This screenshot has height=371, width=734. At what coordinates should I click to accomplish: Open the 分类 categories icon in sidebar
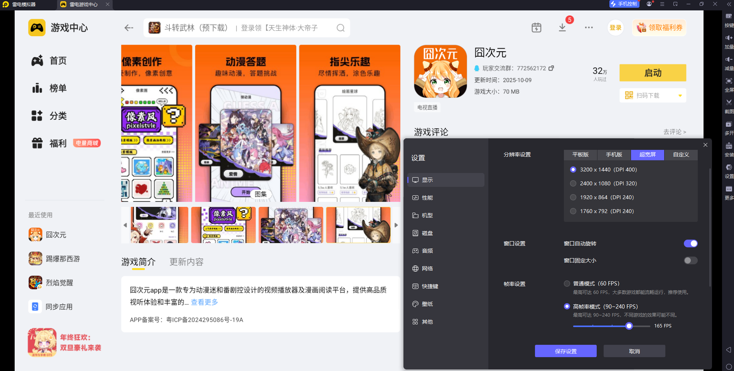point(37,116)
